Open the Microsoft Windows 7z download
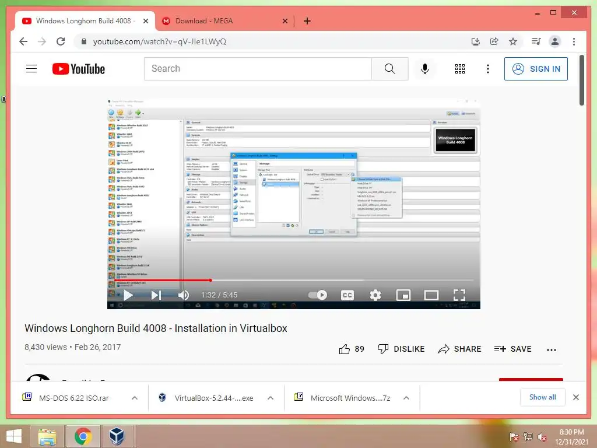 pos(342,398)
